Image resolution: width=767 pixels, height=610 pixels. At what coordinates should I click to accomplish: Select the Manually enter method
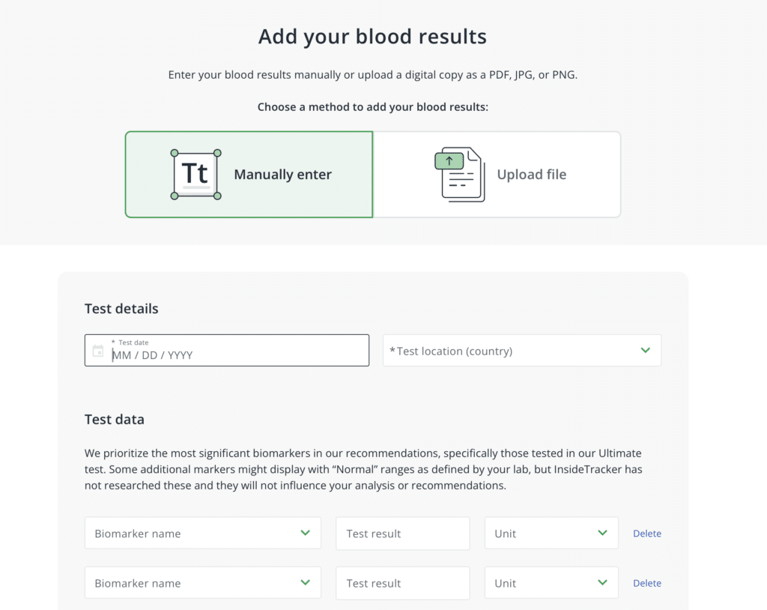pos(282,175)
